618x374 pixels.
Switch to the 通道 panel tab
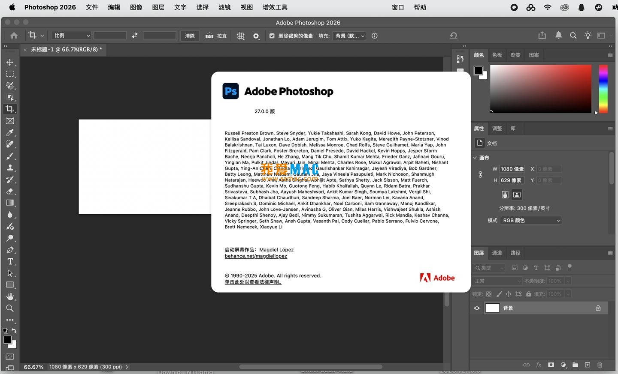[497, 253]
